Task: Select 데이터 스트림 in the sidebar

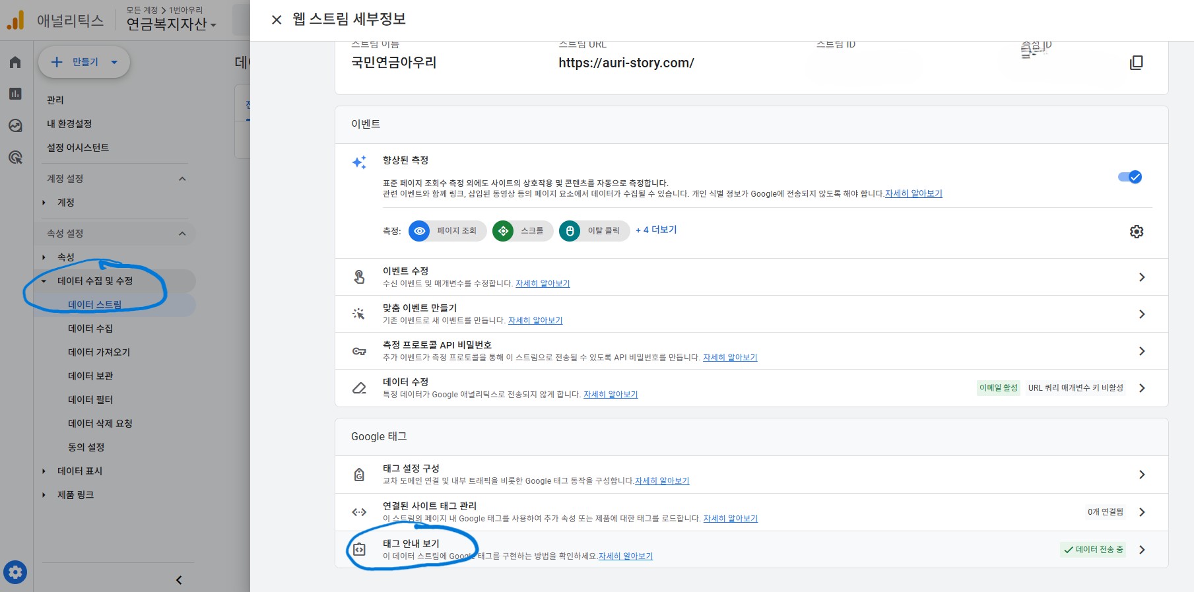Action: click(95, 305)
